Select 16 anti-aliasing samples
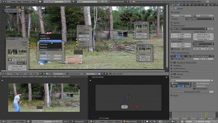218x123 pixels. point(188,56)
